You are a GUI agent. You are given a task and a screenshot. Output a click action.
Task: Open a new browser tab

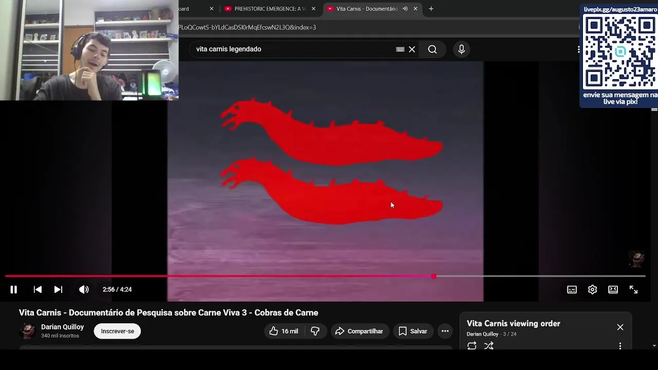(x=431, y=9)
